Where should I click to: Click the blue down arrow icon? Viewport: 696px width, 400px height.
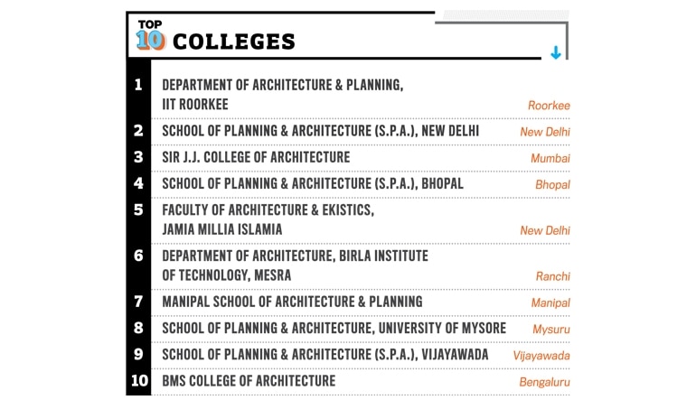(x=555, y=53)
